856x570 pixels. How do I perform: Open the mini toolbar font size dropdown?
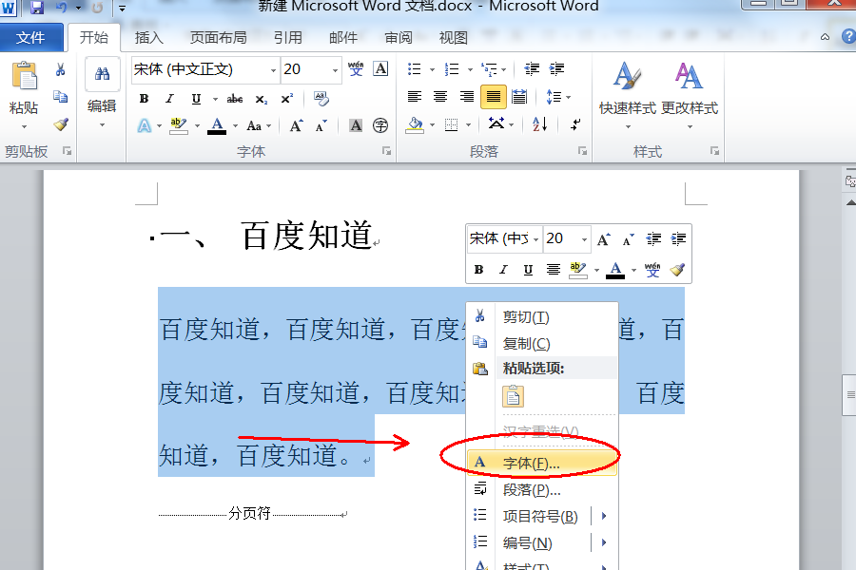point(584,239)
